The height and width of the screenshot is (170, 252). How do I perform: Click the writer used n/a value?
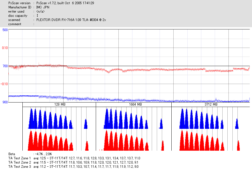tap(40, 11)
